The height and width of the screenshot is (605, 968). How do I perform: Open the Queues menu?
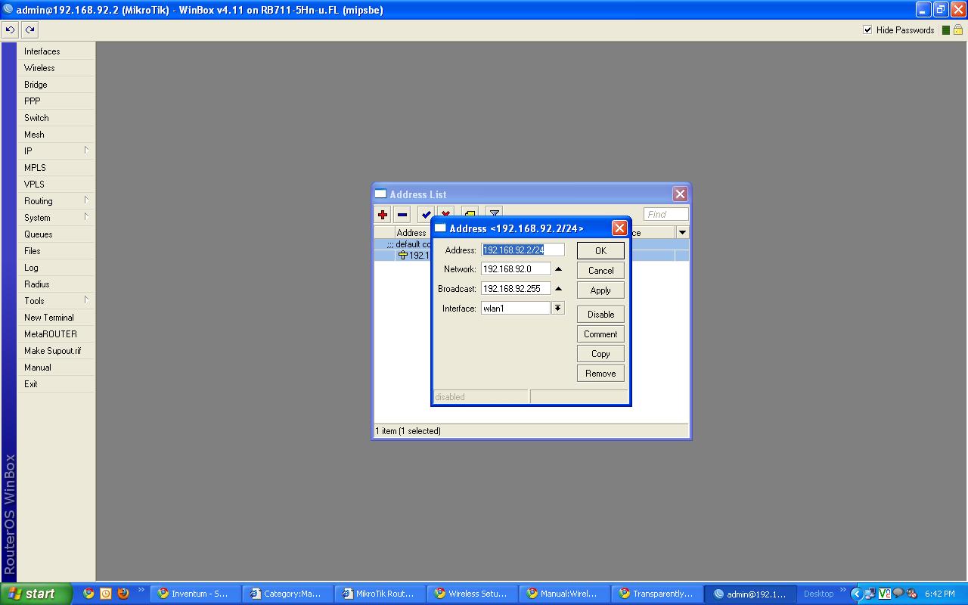click(x=57, y=234)
